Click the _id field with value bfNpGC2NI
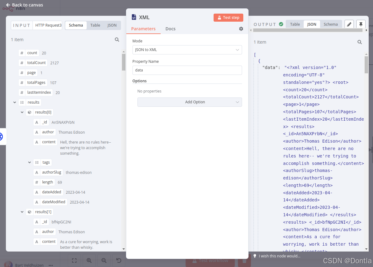This screenshot has width=373, height=267. (41, 222)
